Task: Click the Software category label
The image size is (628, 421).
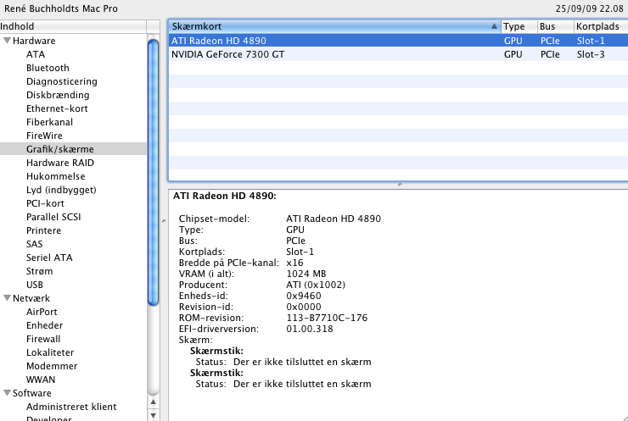Action: click(x=32, y=393)
